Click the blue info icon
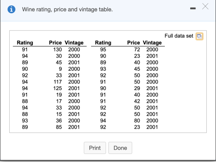Screen dimensions: 216x162 (x=12, y=9)
